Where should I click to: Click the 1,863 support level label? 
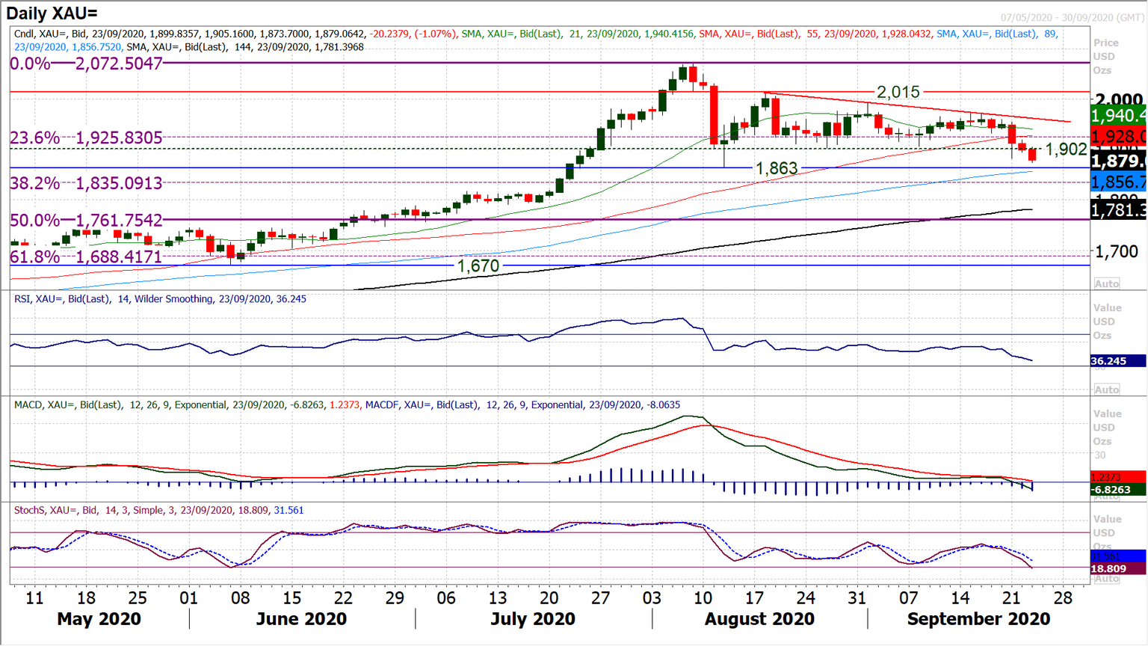[777, 169]
